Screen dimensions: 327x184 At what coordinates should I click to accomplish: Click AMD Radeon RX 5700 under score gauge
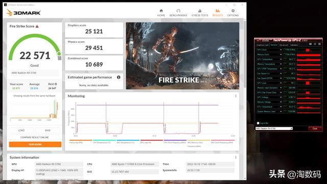pos(34,73)
